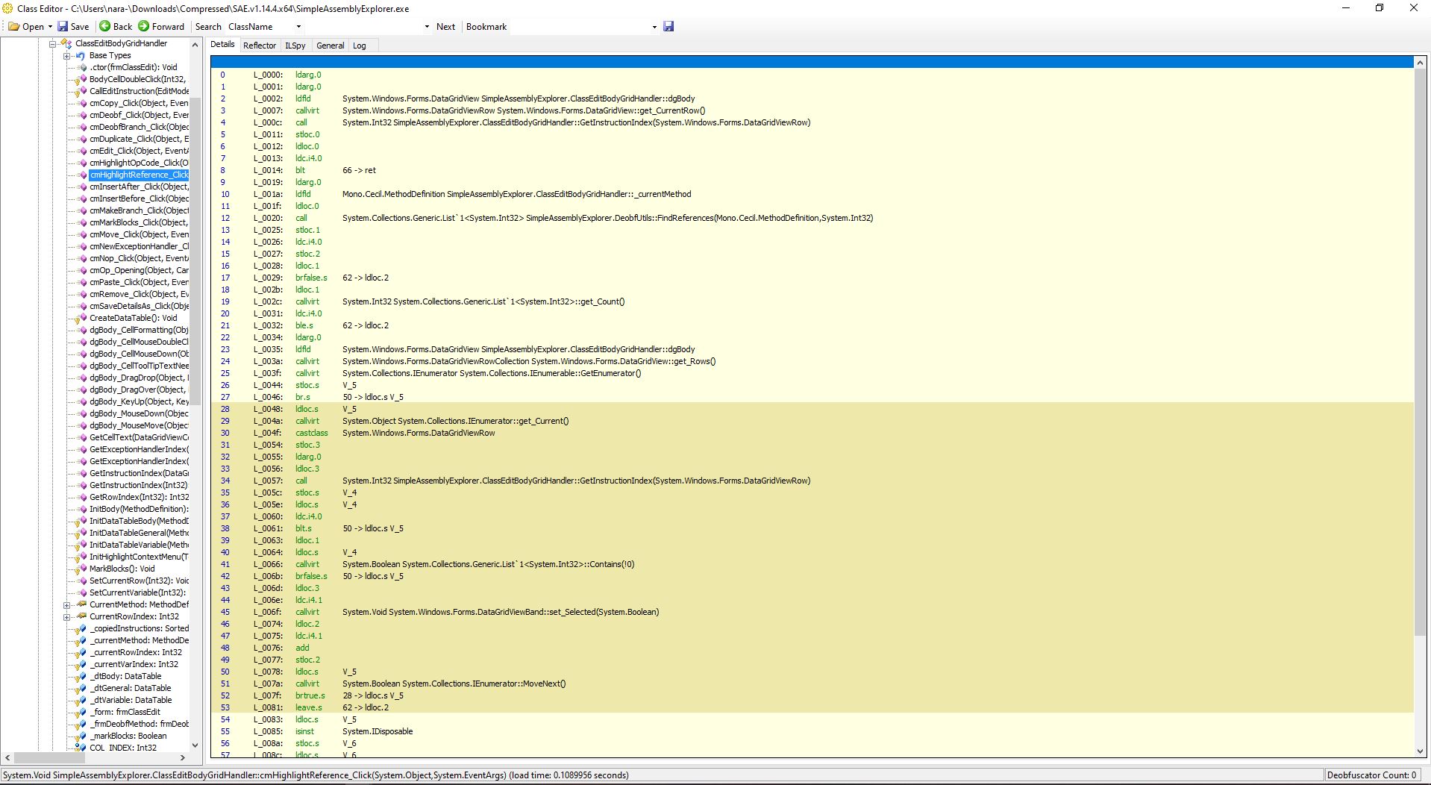Expand the CurrentRowIndex property node
The width and height of the screenshot is (1431, 785).
(x=66, y=616)
